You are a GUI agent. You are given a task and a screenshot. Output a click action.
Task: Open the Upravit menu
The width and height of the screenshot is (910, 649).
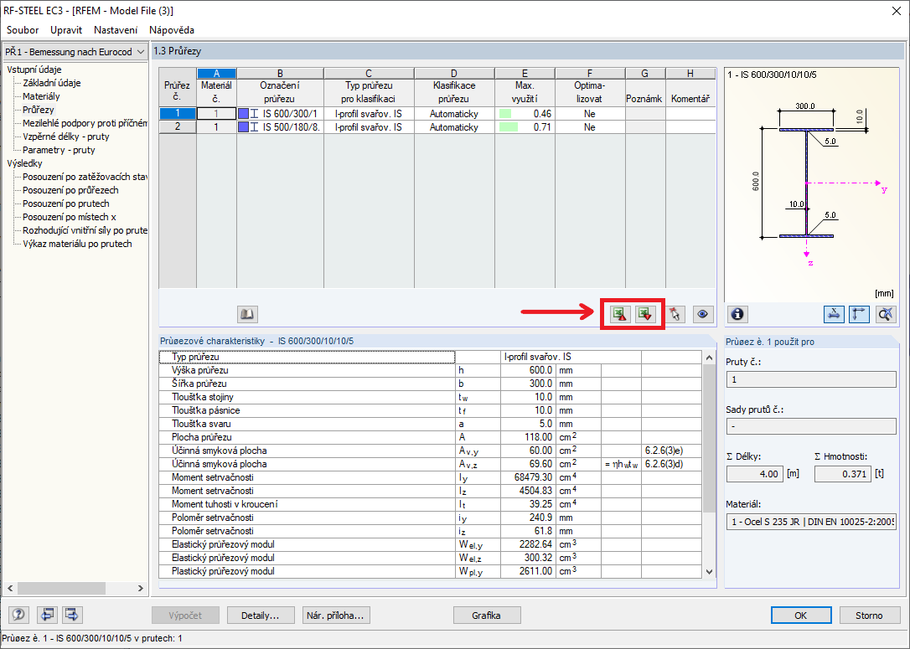coord(66,30)
